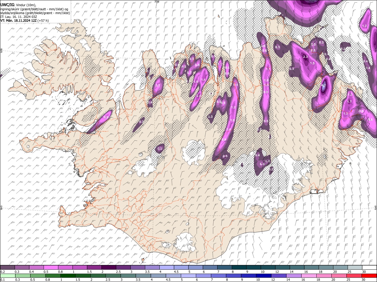
Task: Click the light pink 16–18 swatch in the lower legend
Action: coord(309,276)
